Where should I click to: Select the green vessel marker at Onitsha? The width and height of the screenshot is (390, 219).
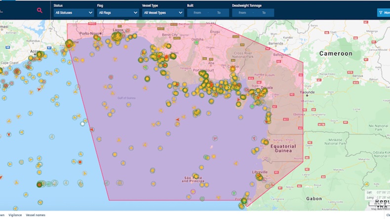click(196, 42)
